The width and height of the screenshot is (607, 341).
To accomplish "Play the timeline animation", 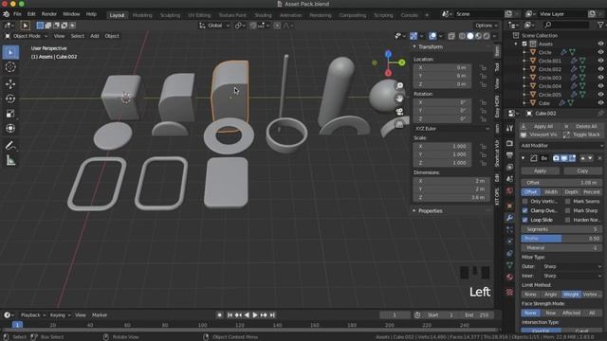I will coord(255,315).
